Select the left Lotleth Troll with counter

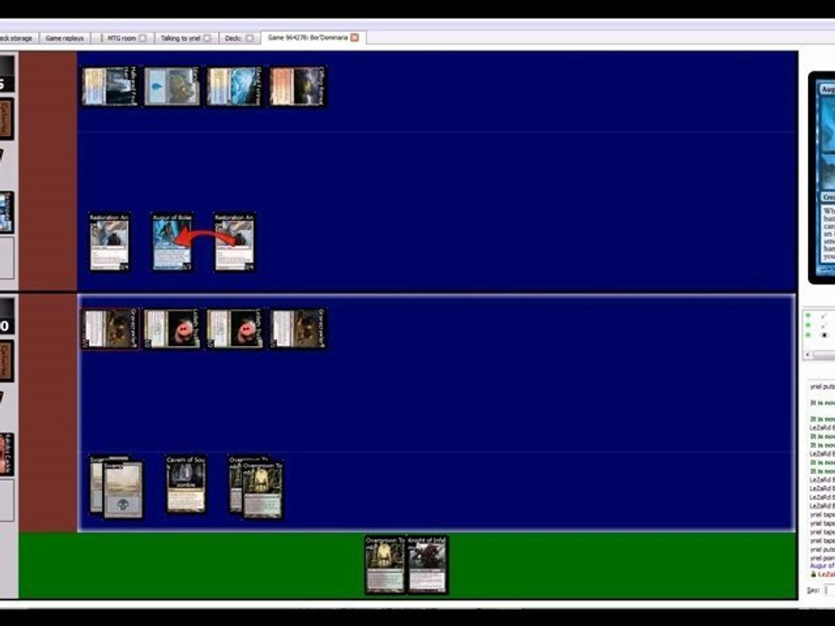(172, 329)
